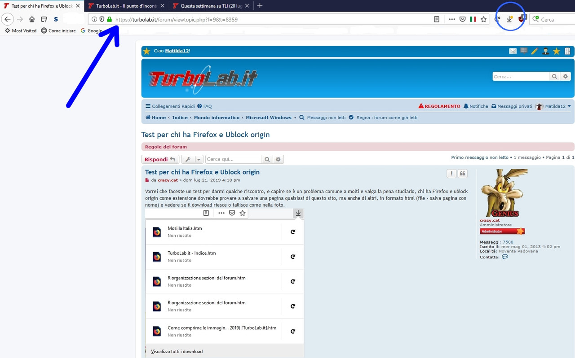Open Notifiche bell menu
The image size is (575, 358).
tap(476, 106)
